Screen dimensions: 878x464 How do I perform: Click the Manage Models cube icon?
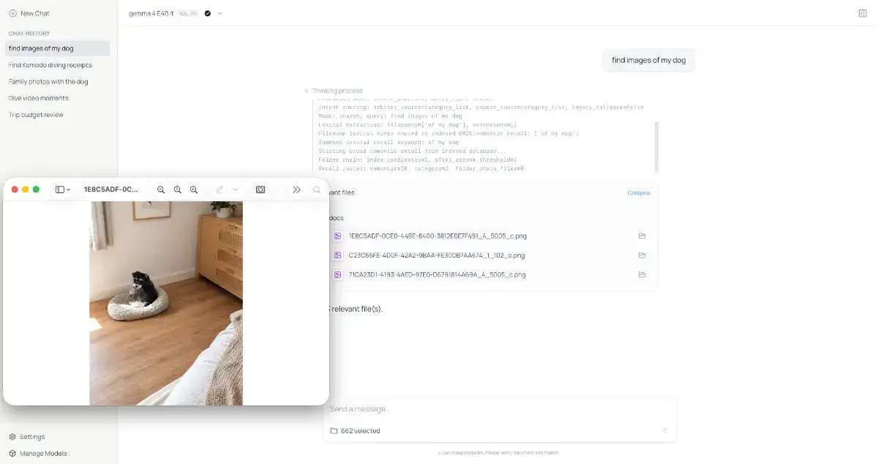[x=12, y=454]
